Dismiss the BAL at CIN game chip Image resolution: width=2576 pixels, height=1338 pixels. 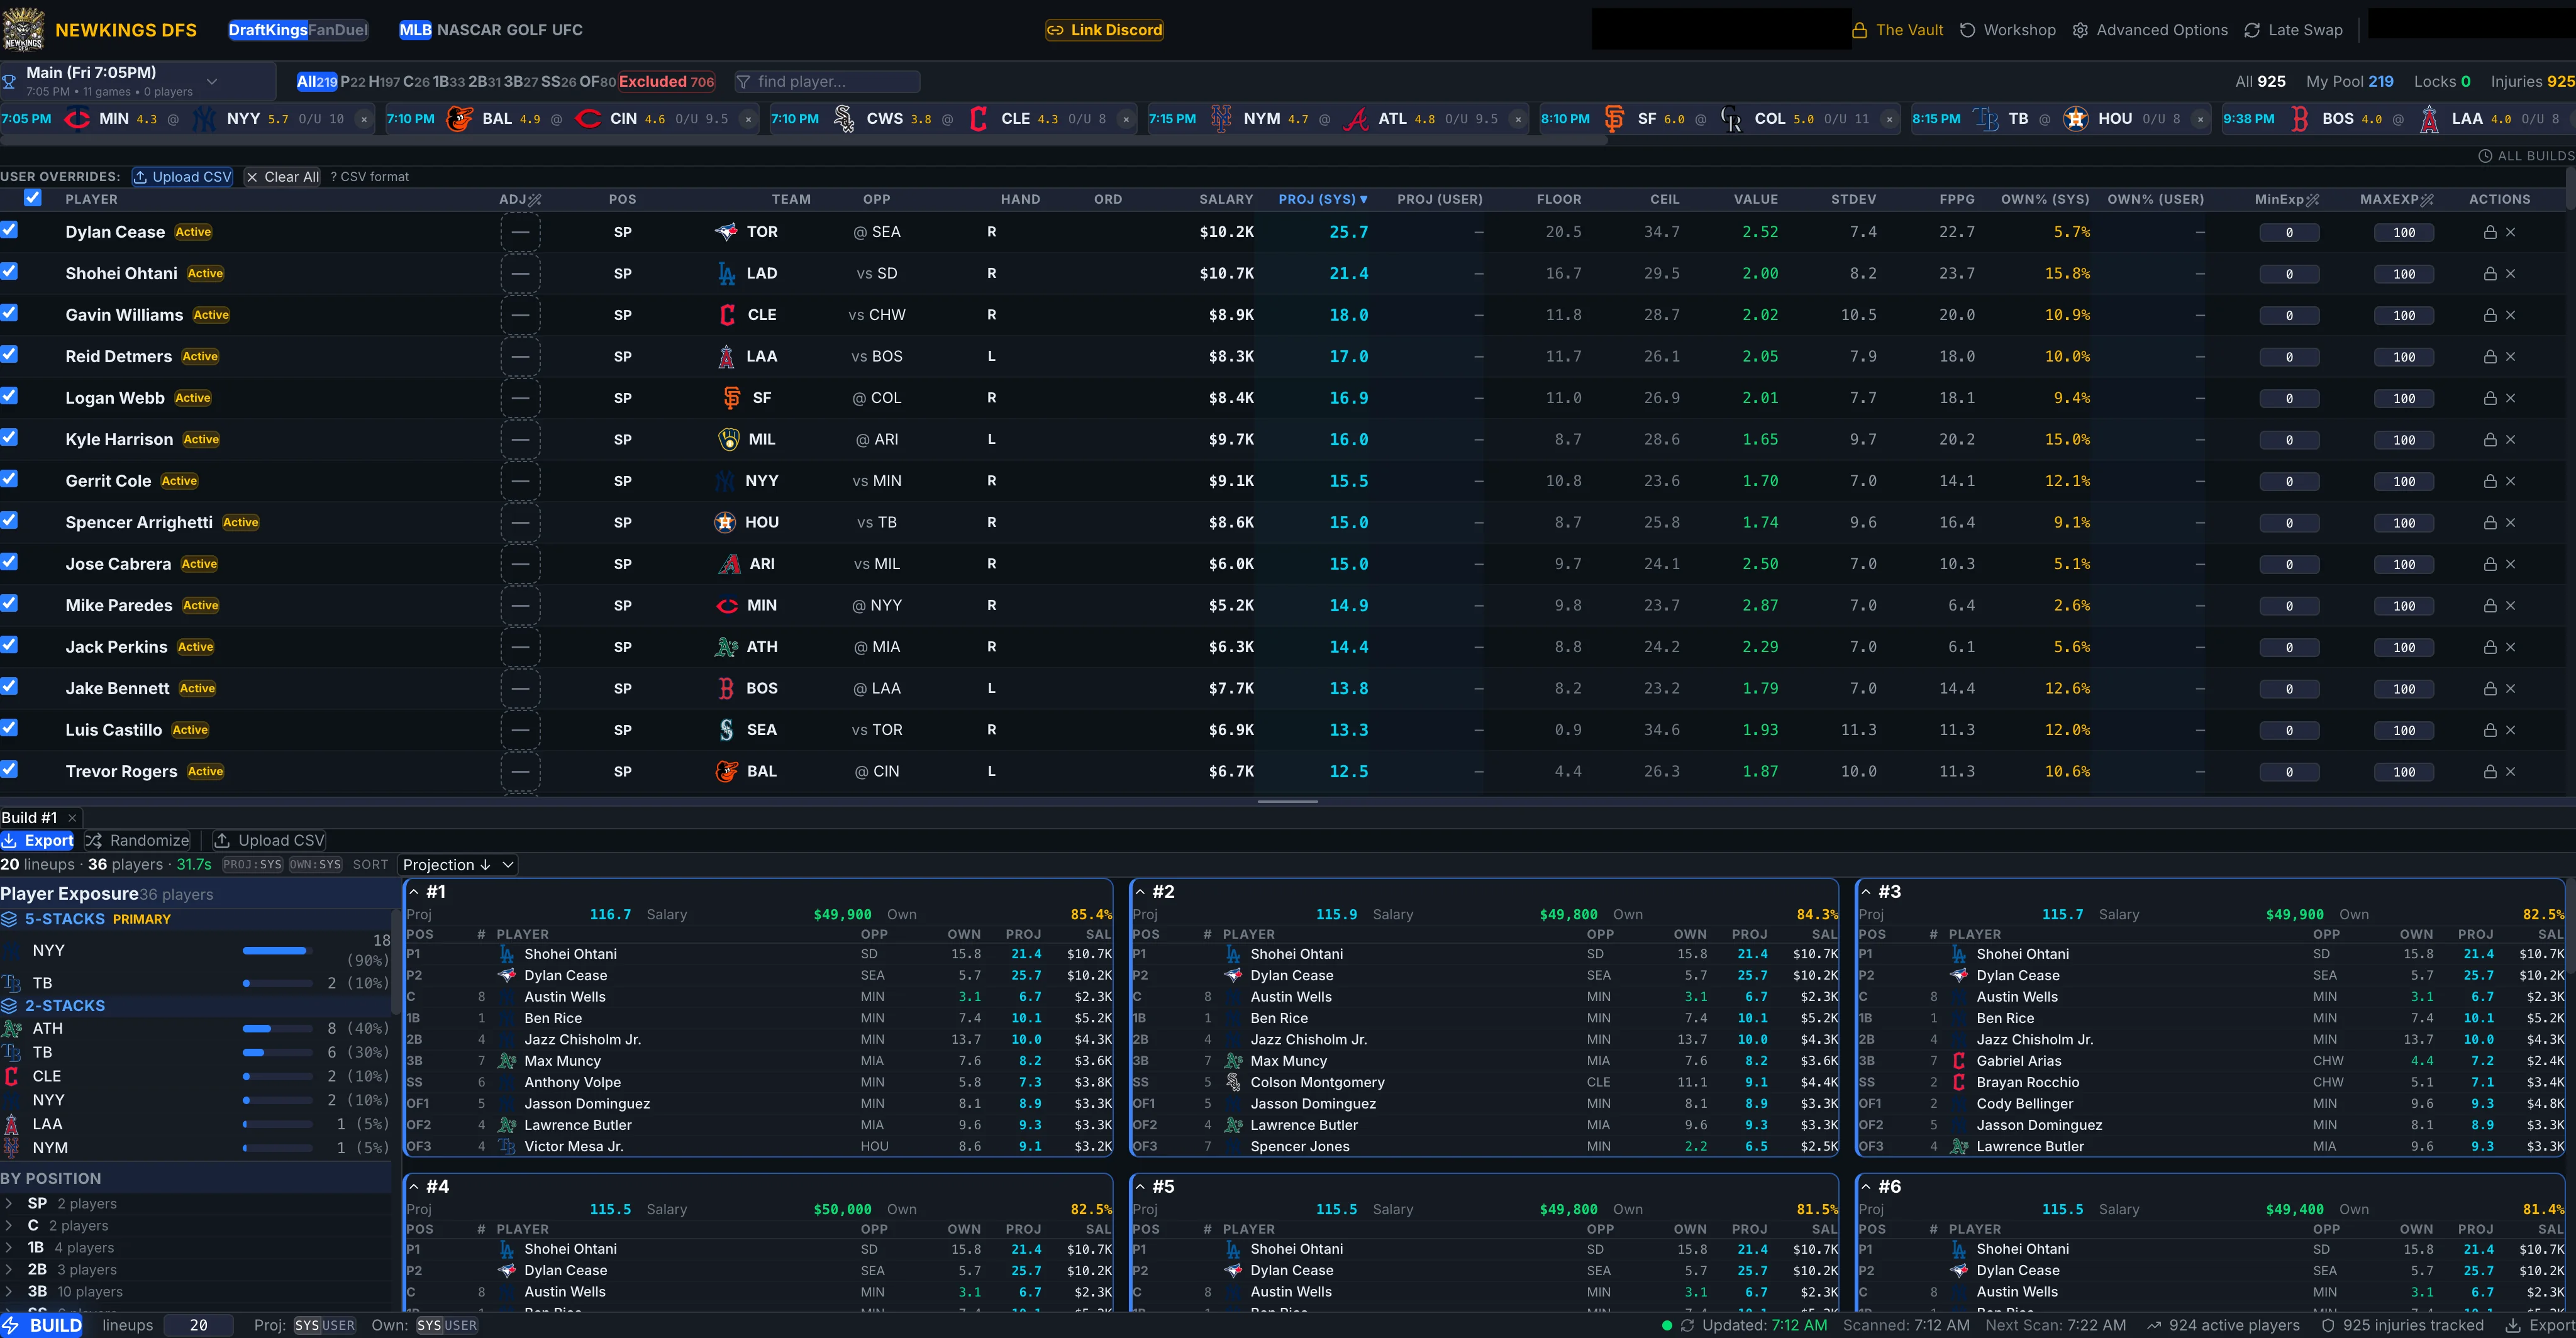point(748,119)
